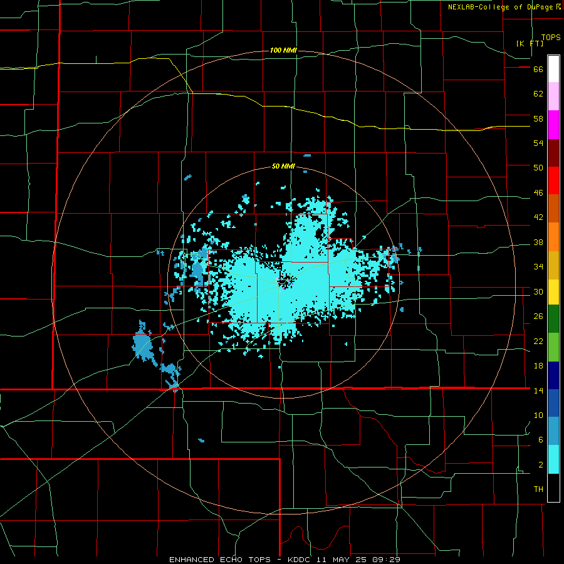Click the "50" scale label on the legend
564x564 pixels.
[538, 168]
